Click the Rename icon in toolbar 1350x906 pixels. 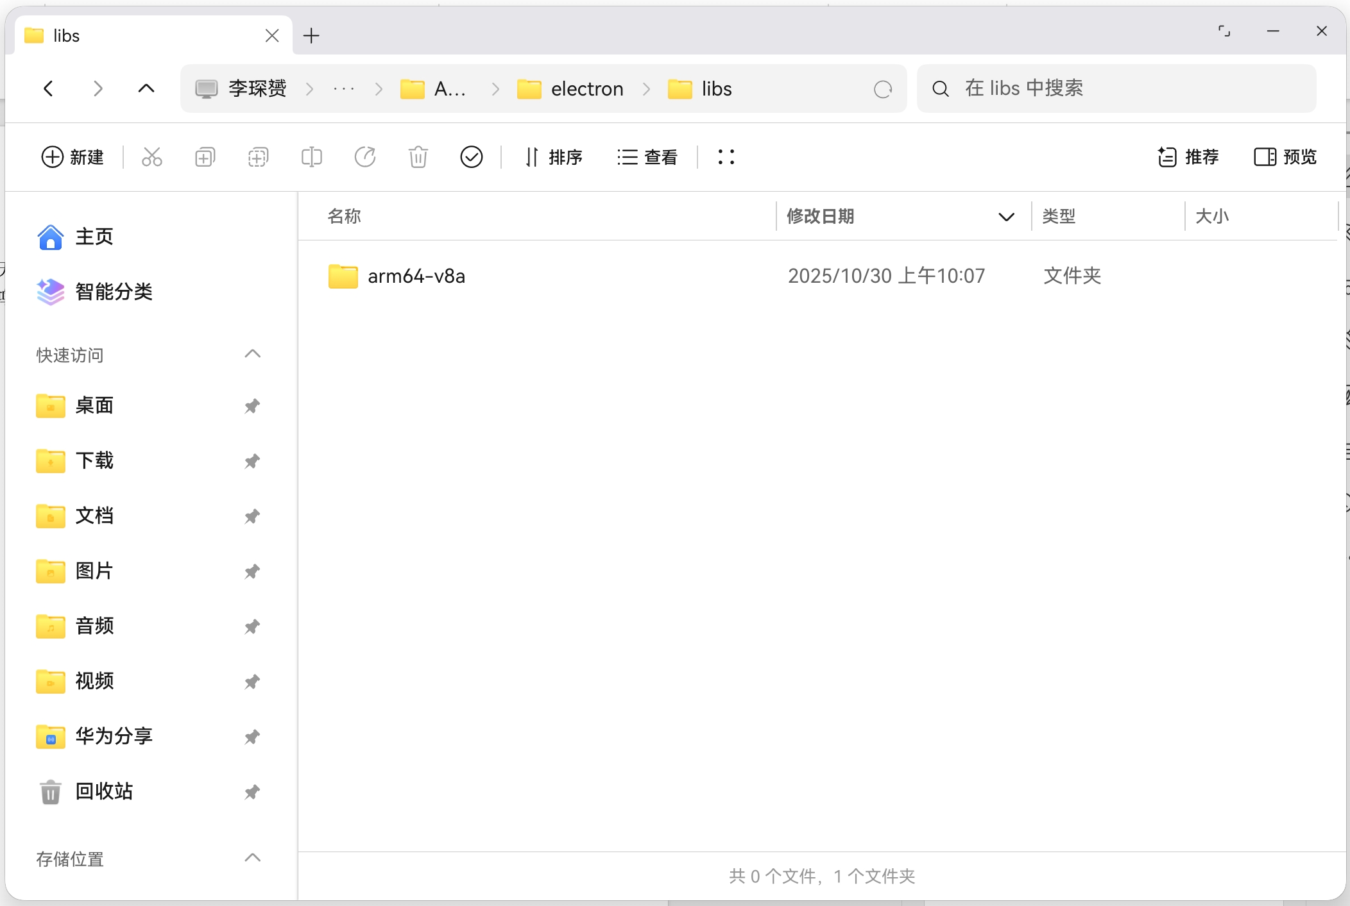[312, 157]
